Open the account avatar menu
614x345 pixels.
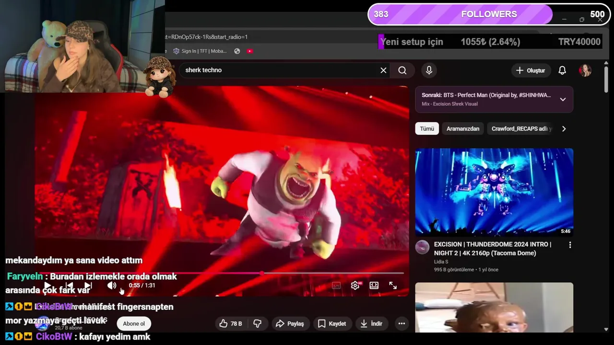pyautogui.click(x=585, y=70)
